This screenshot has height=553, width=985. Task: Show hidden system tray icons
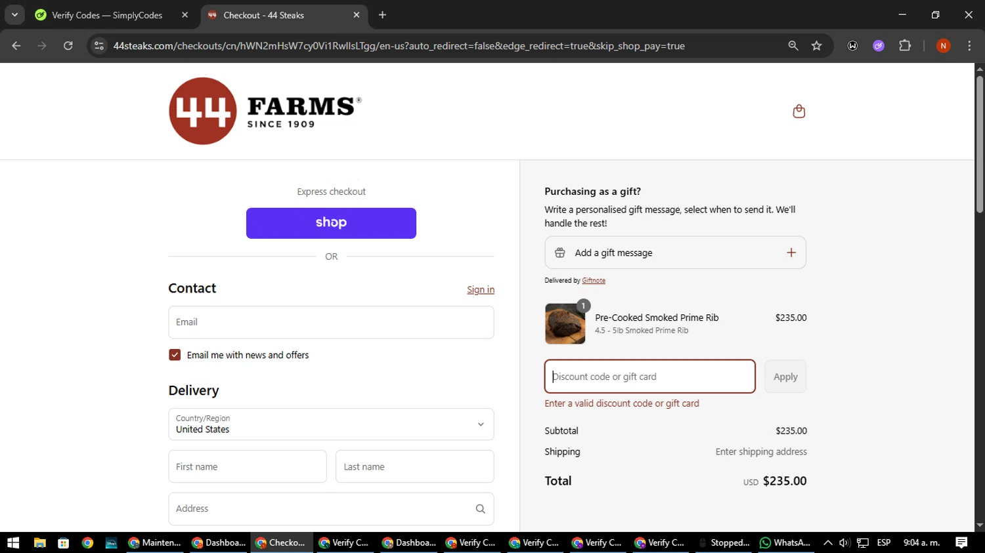coord(827,543)
